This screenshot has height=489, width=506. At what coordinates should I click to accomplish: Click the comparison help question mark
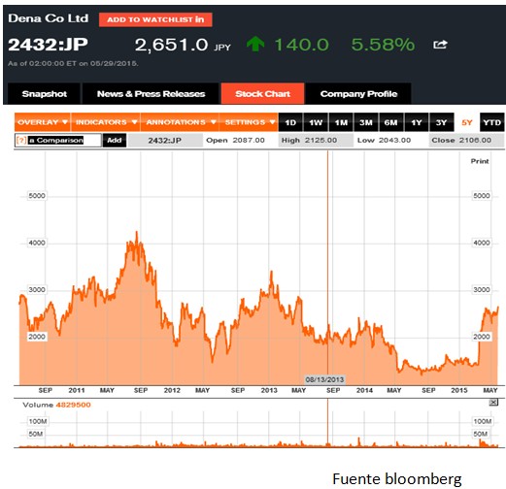[21, 140]
